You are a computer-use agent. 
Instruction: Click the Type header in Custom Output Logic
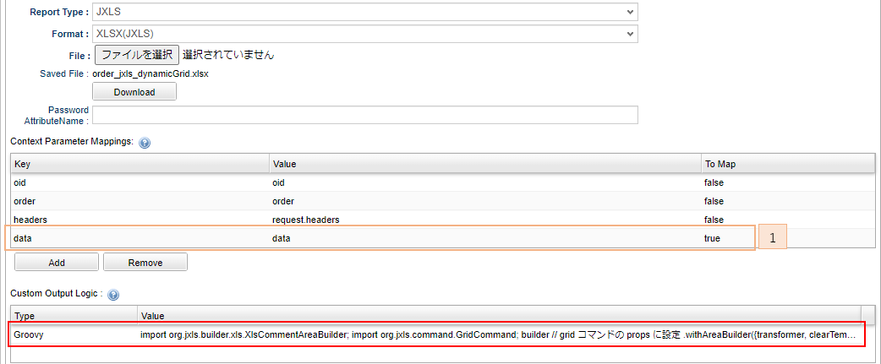coord(74,316)
